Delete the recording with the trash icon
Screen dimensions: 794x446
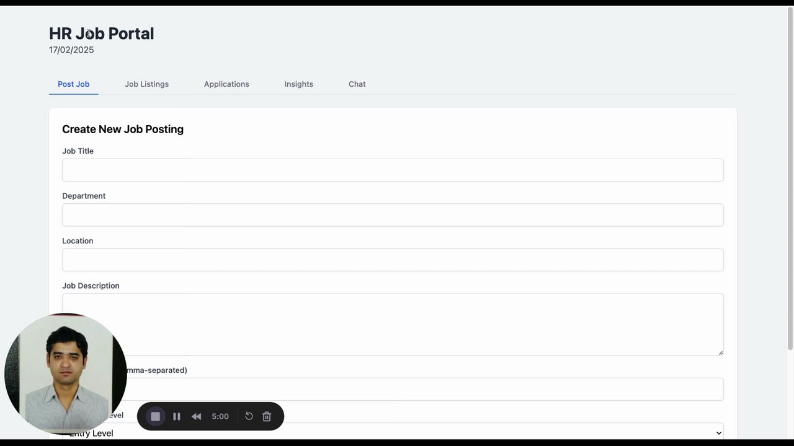point(267,416)
